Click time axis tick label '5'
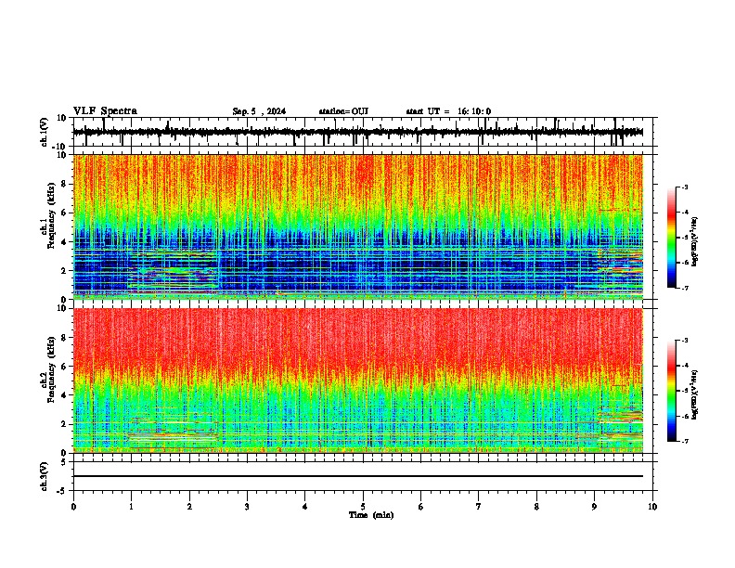The height and width of the screenshot is (568, 735). pos(363,507)
